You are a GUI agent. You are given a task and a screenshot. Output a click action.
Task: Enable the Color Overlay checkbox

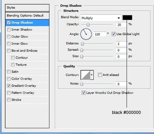(9, 79)
